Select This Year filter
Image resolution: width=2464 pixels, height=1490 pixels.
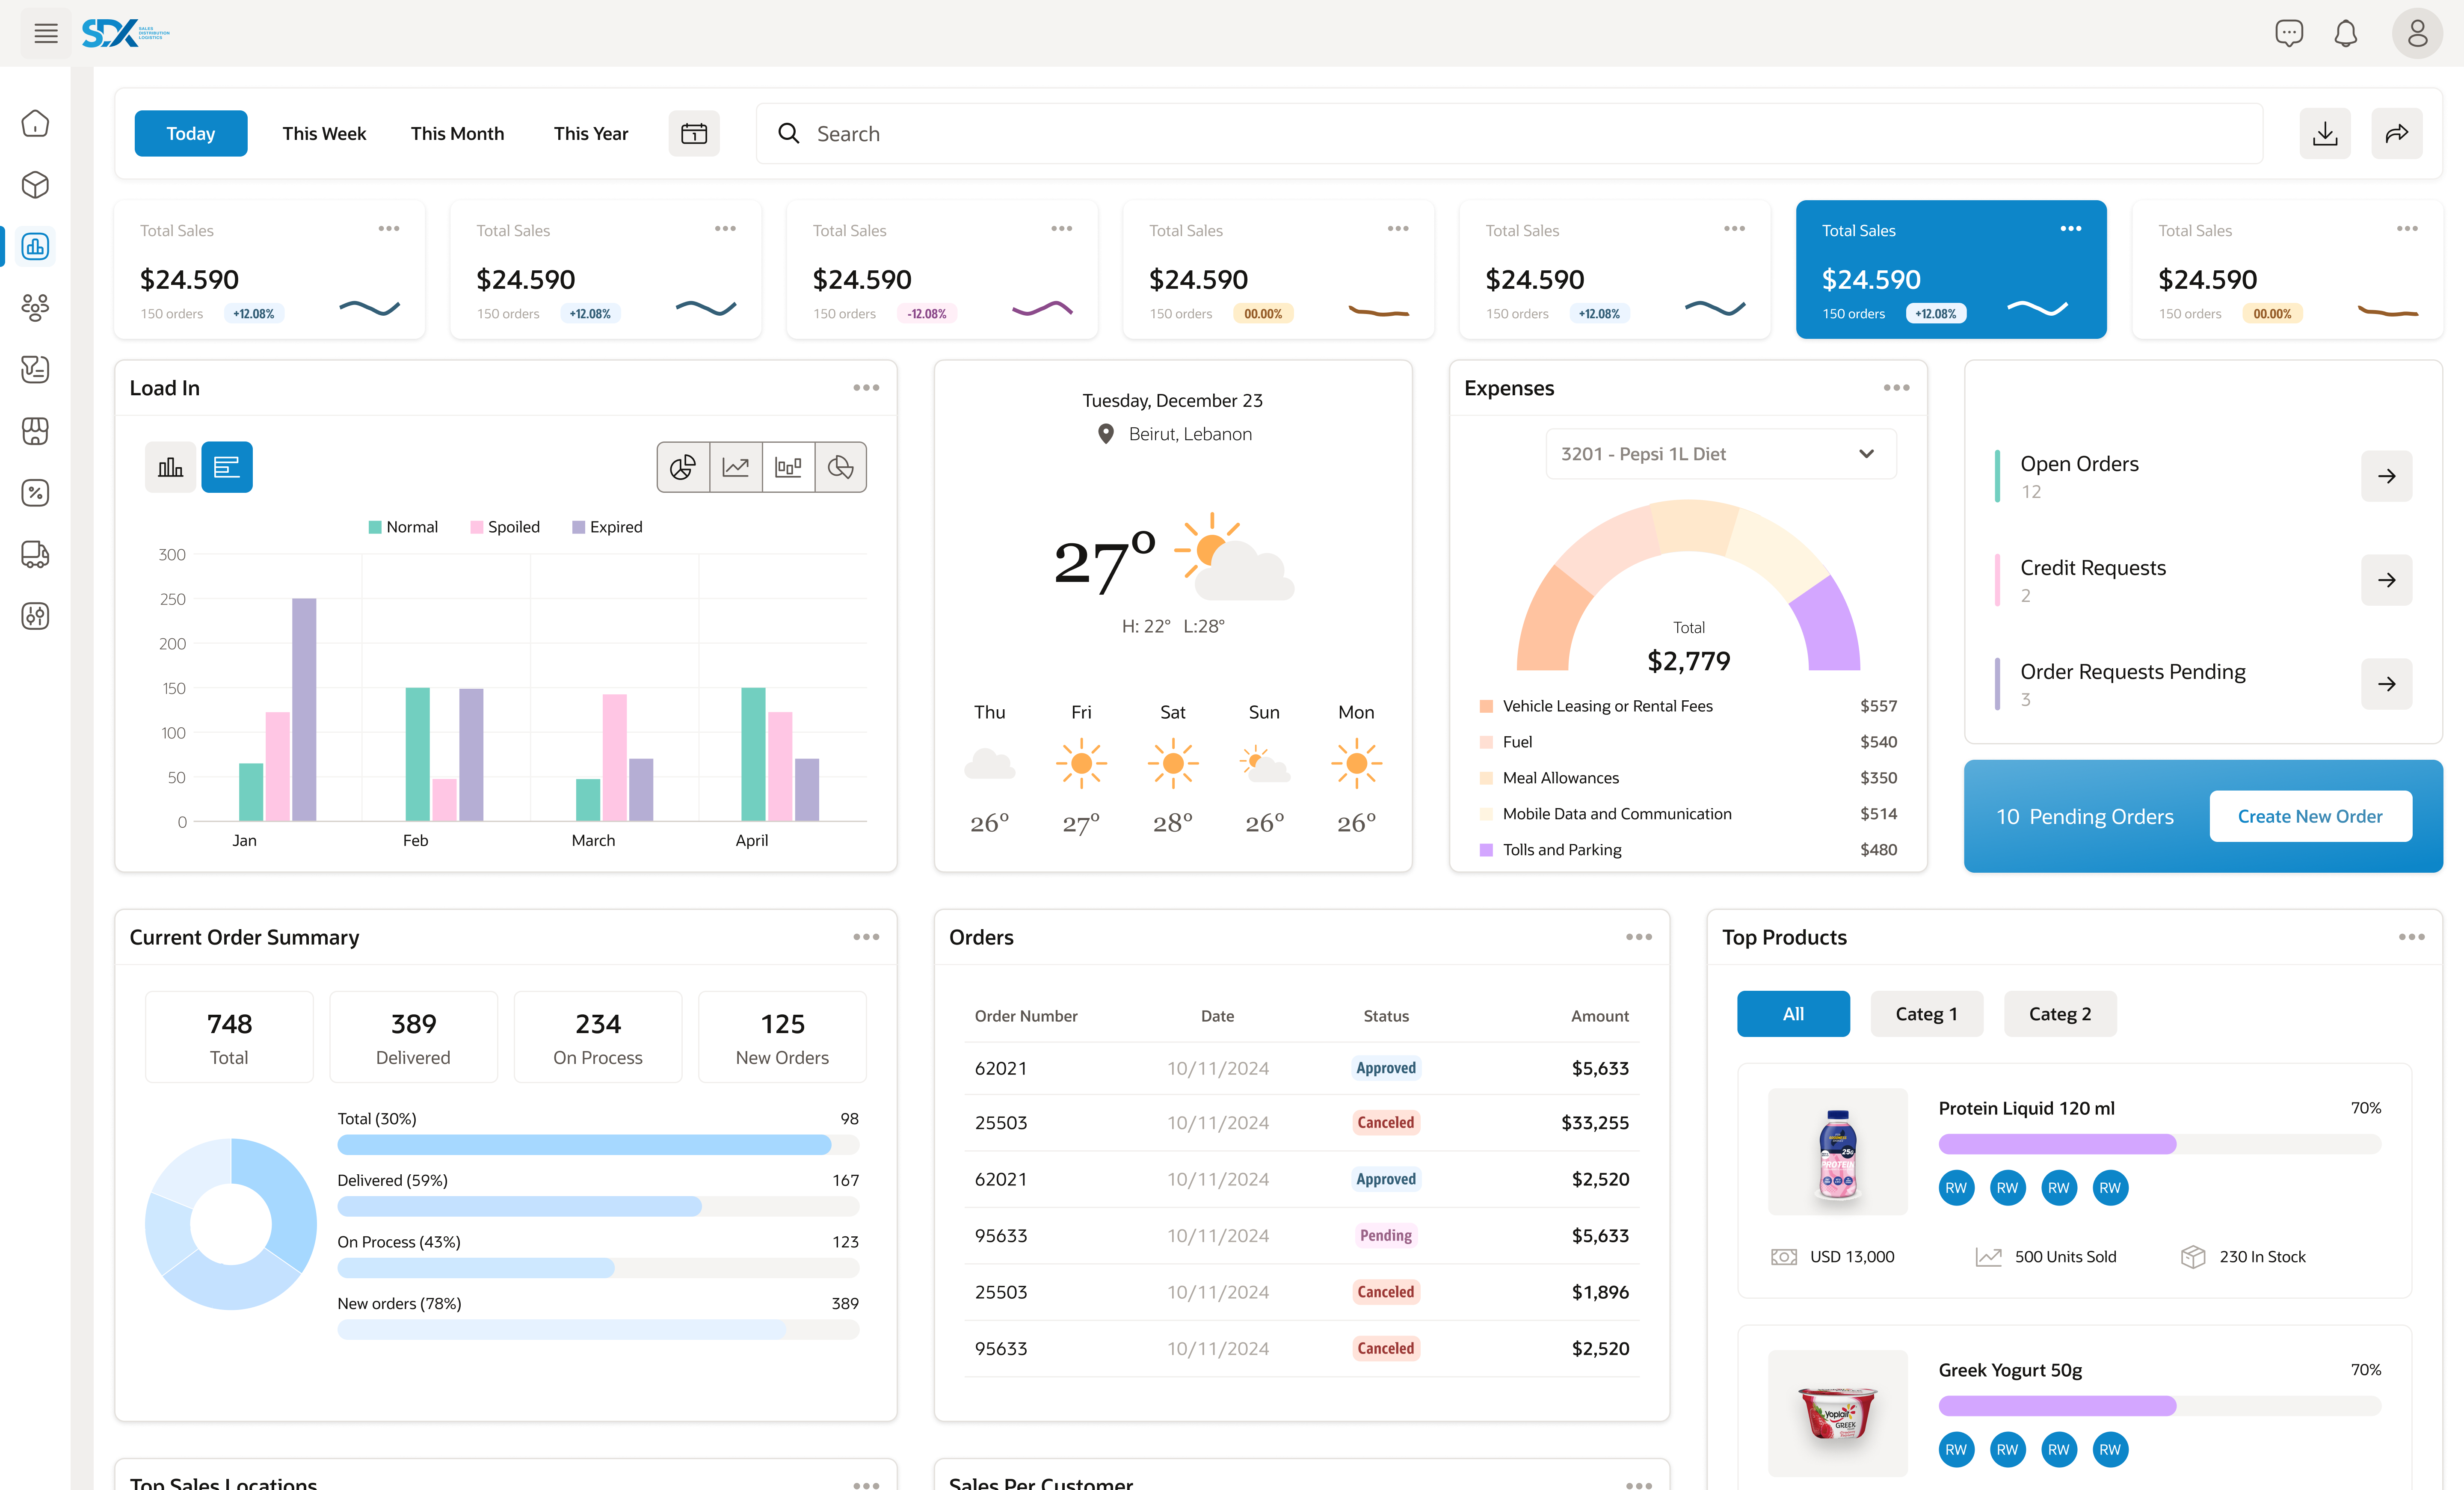click(591, 133)
